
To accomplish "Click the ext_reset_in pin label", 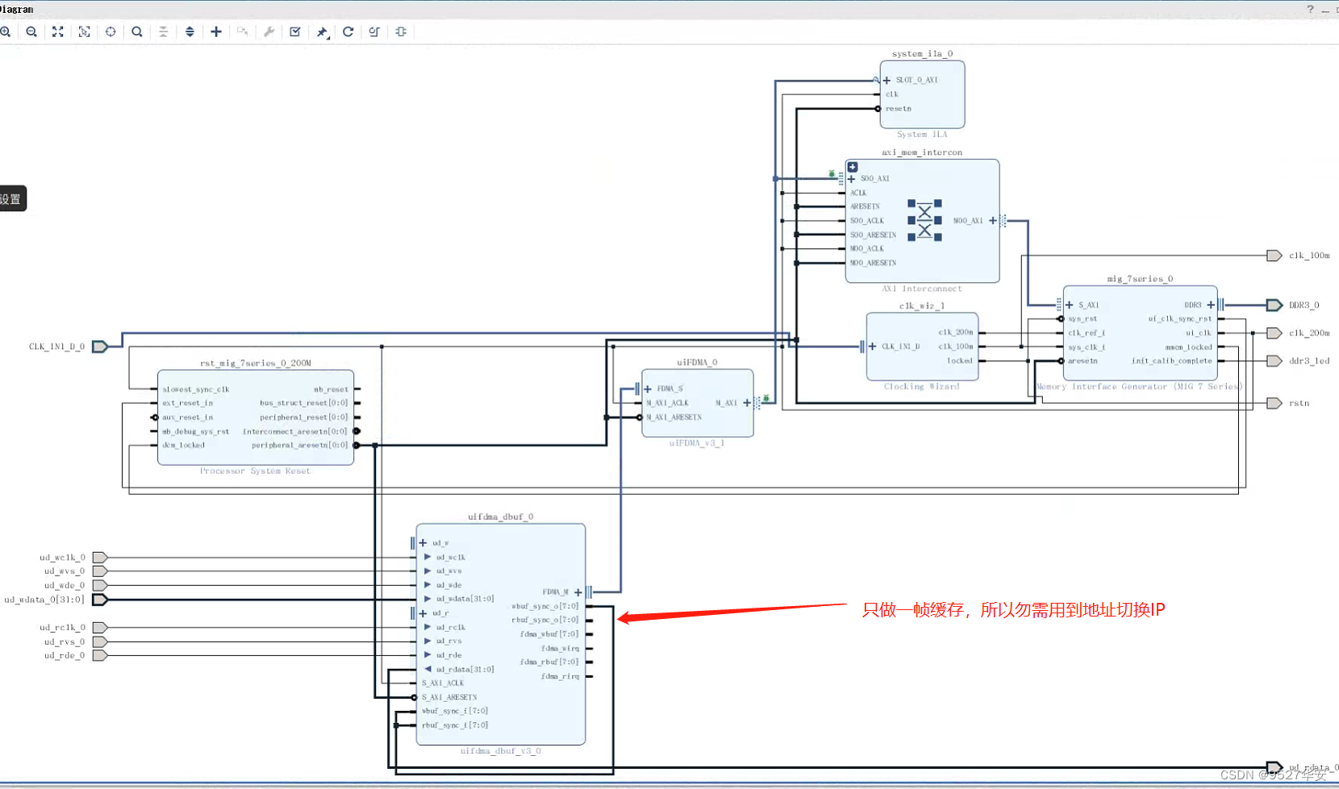I will point(187,403).
